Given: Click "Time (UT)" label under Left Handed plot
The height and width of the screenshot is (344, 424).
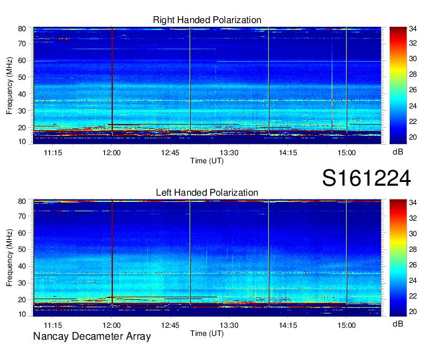Looking at the screenshot, I should point(207,333).
